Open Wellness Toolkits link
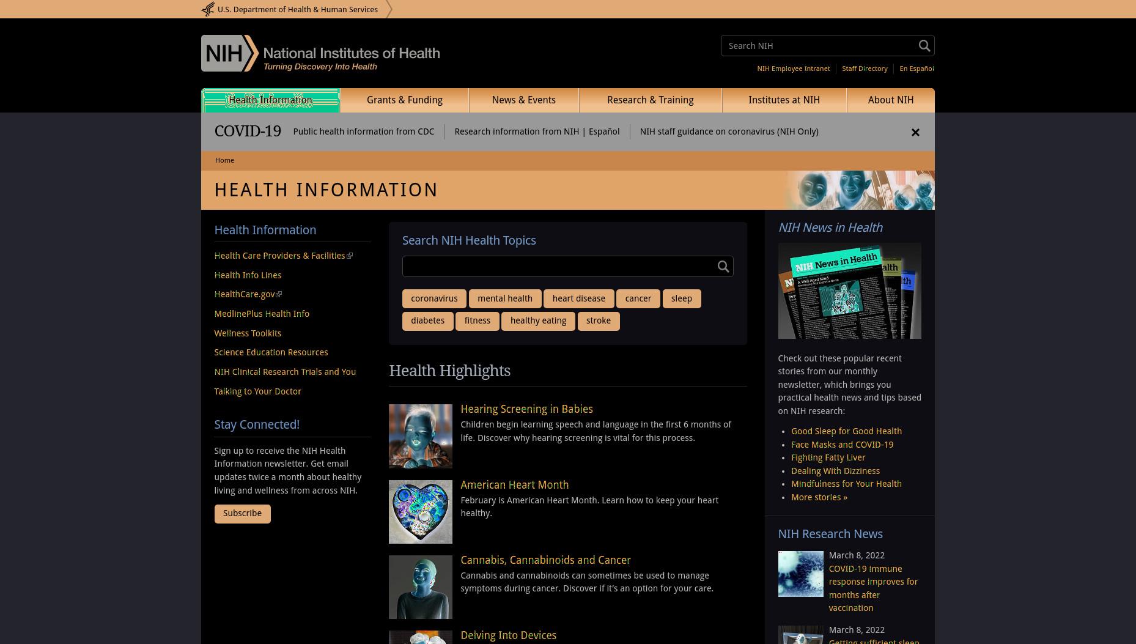The width and height of the screenshot is (1136, 644). click(248, 333)
